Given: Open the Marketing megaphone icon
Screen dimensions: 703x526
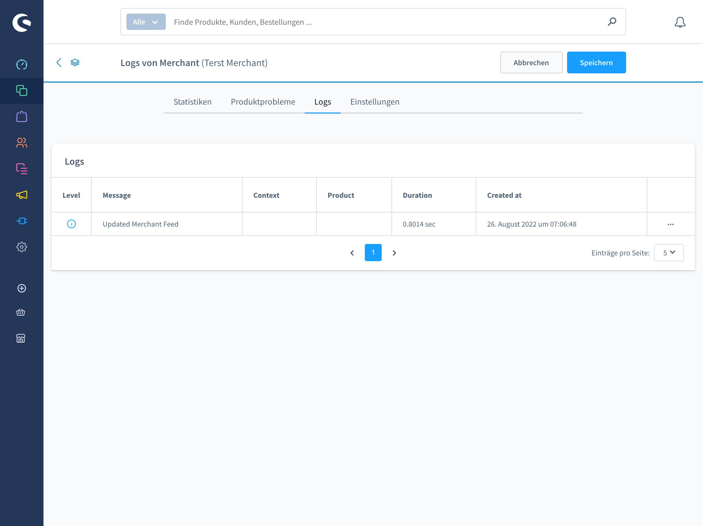Looking at the screenshot, I should pyautogui.click(x=21, y=195).
